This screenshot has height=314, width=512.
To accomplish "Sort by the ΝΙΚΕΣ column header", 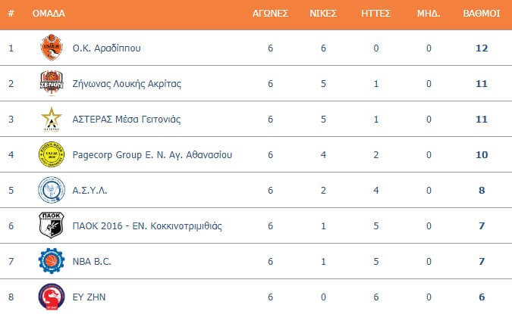I will [323, 14].
